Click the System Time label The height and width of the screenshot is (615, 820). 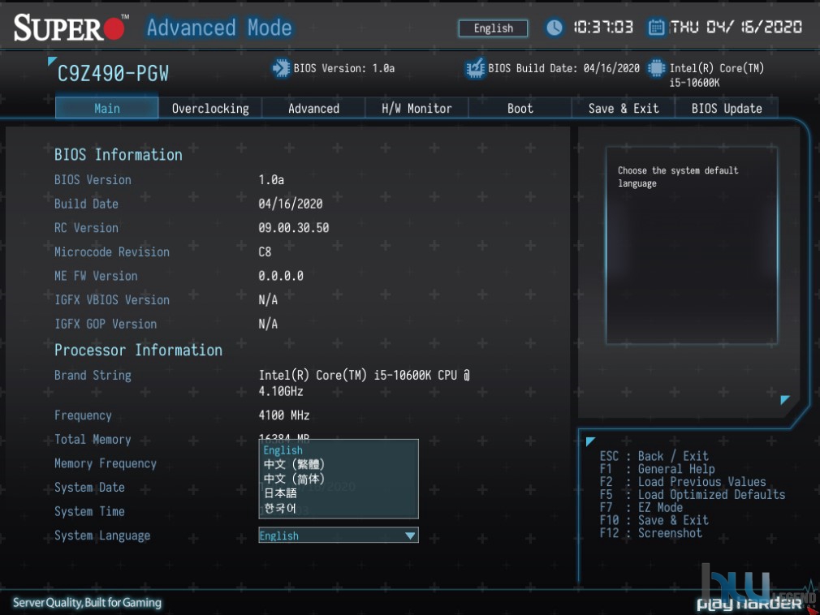click(89, 511)
